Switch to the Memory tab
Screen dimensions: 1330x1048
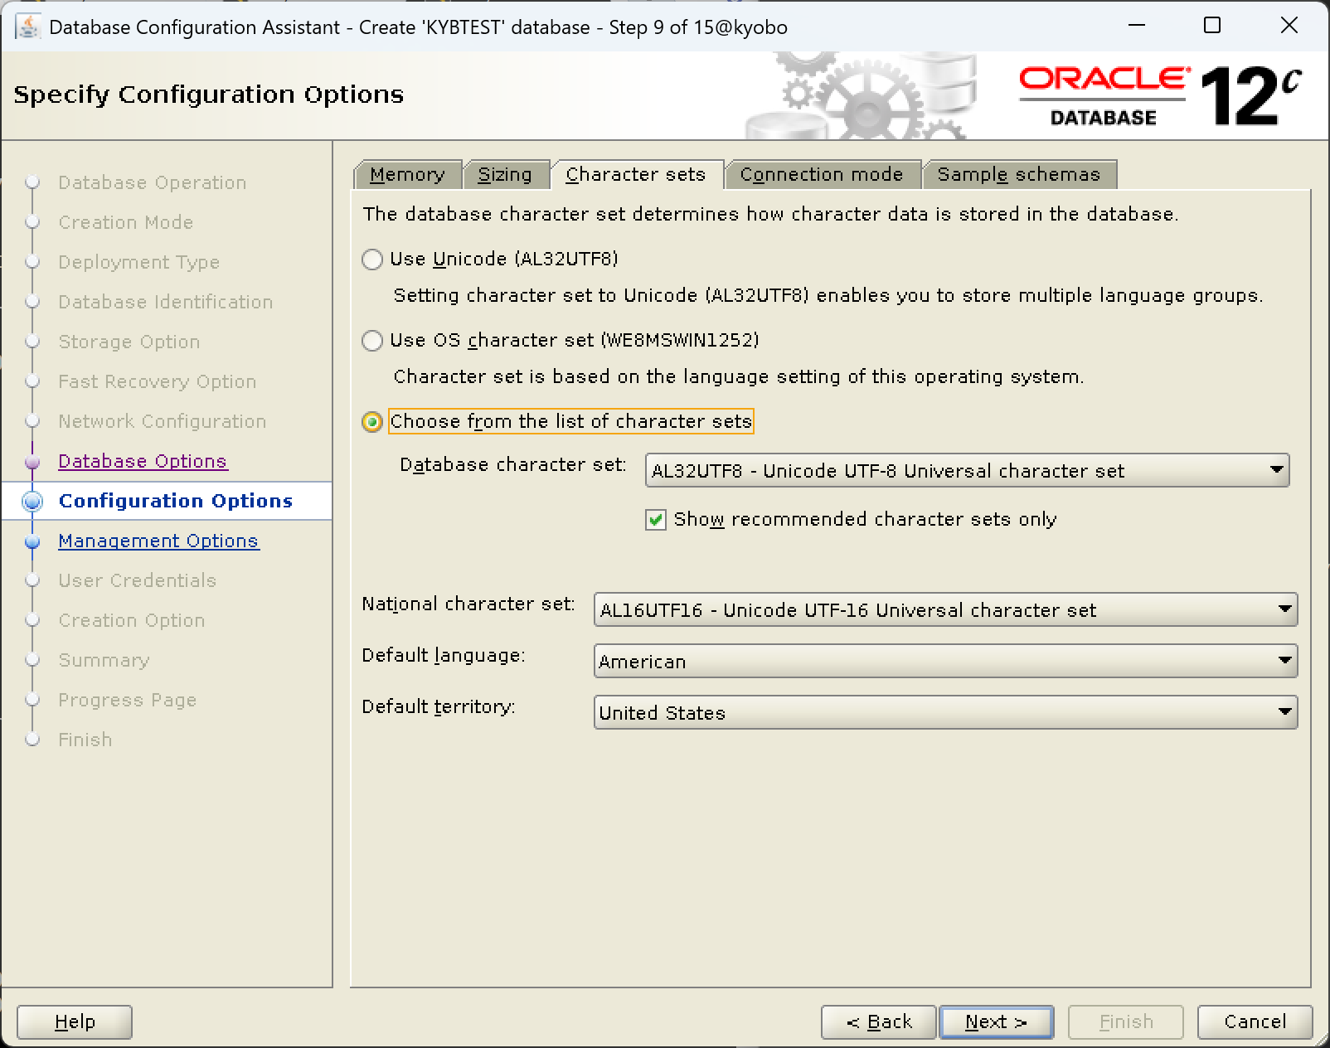coord(407,175)
